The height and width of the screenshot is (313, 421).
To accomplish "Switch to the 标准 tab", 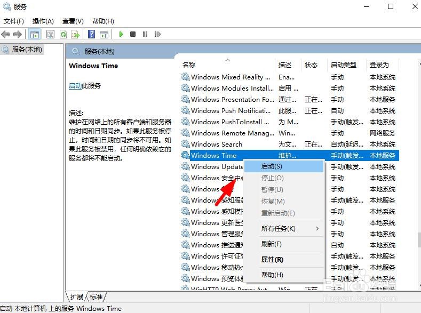I will point(96,296).
